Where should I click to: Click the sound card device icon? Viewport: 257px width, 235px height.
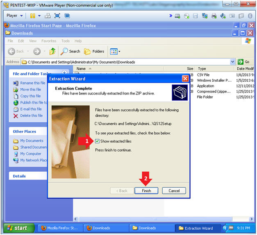click(223, 16)
